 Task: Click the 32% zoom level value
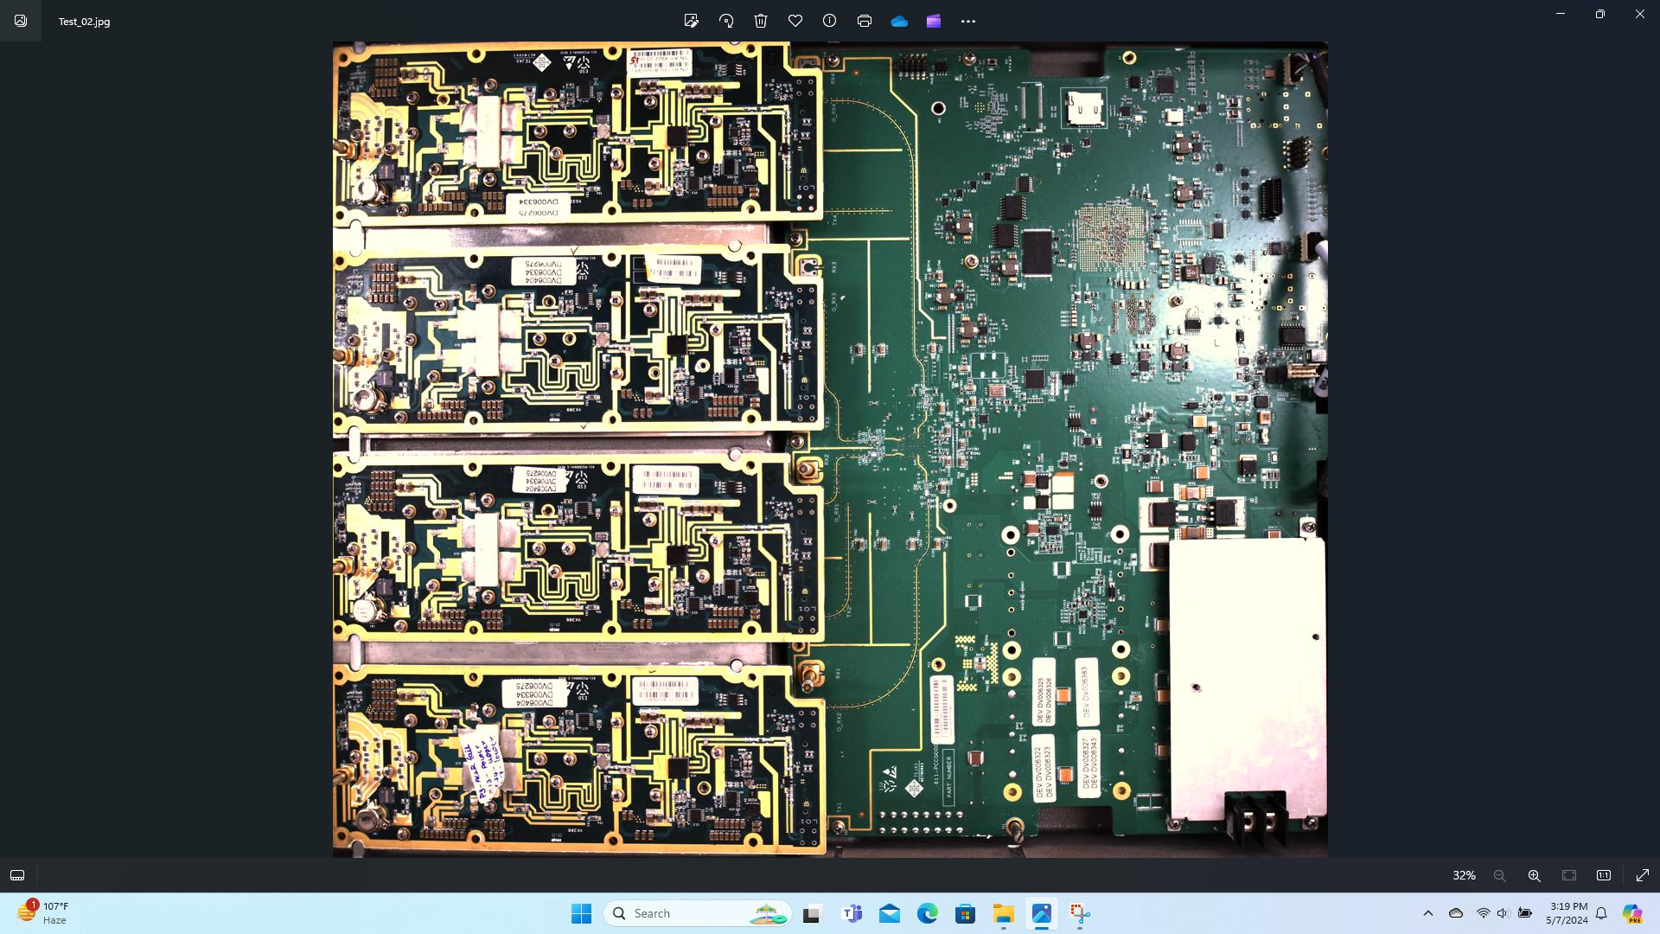tap(1464, 875)
